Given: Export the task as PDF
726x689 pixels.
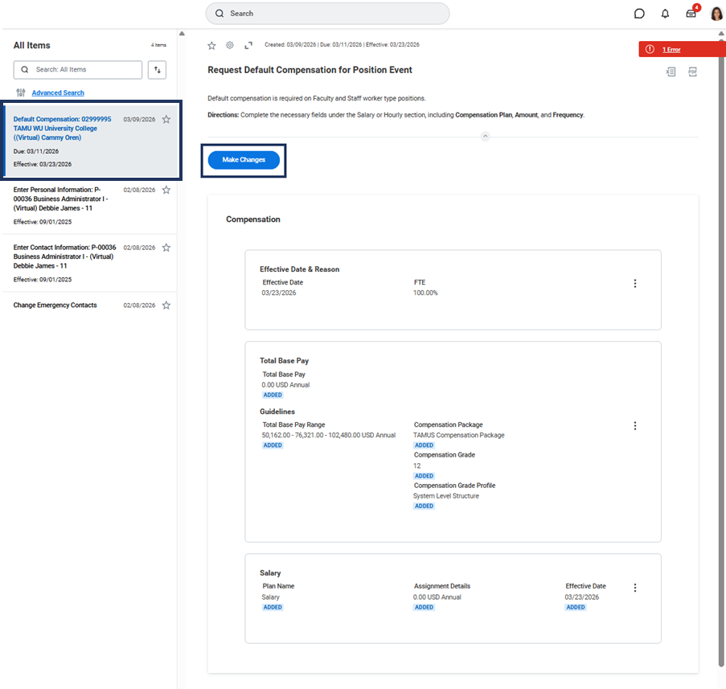Looking at the screenshot, I should [692, 72].
